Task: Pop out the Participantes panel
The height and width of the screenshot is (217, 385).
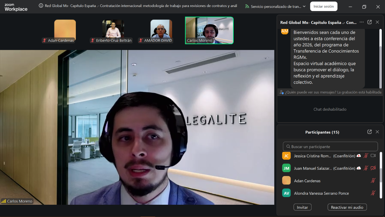Action: 370,132
